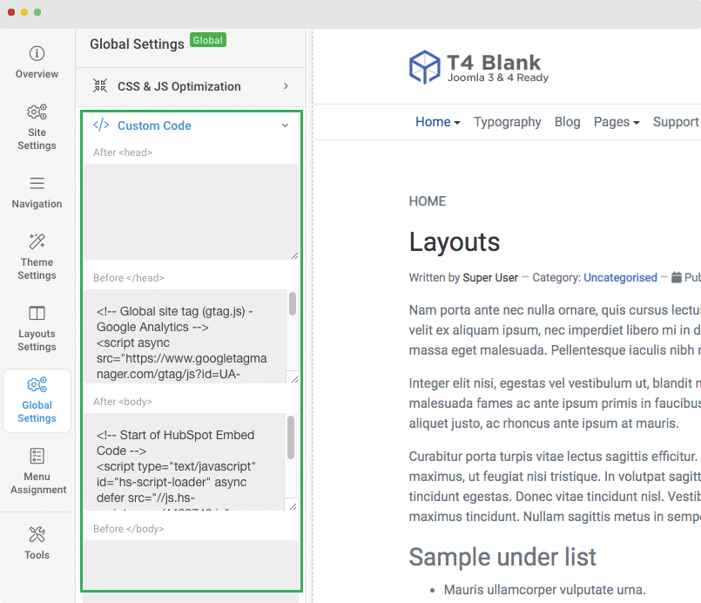Open the Pages dropdown menu
Viewport: 701px width, 603px height.
click(616, 122)
